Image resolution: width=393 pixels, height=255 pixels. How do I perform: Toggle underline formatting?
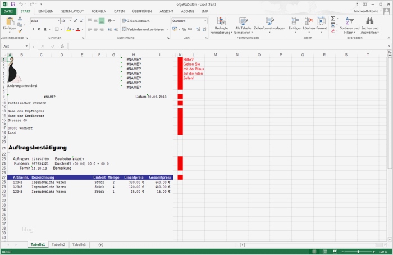point(45,29)
